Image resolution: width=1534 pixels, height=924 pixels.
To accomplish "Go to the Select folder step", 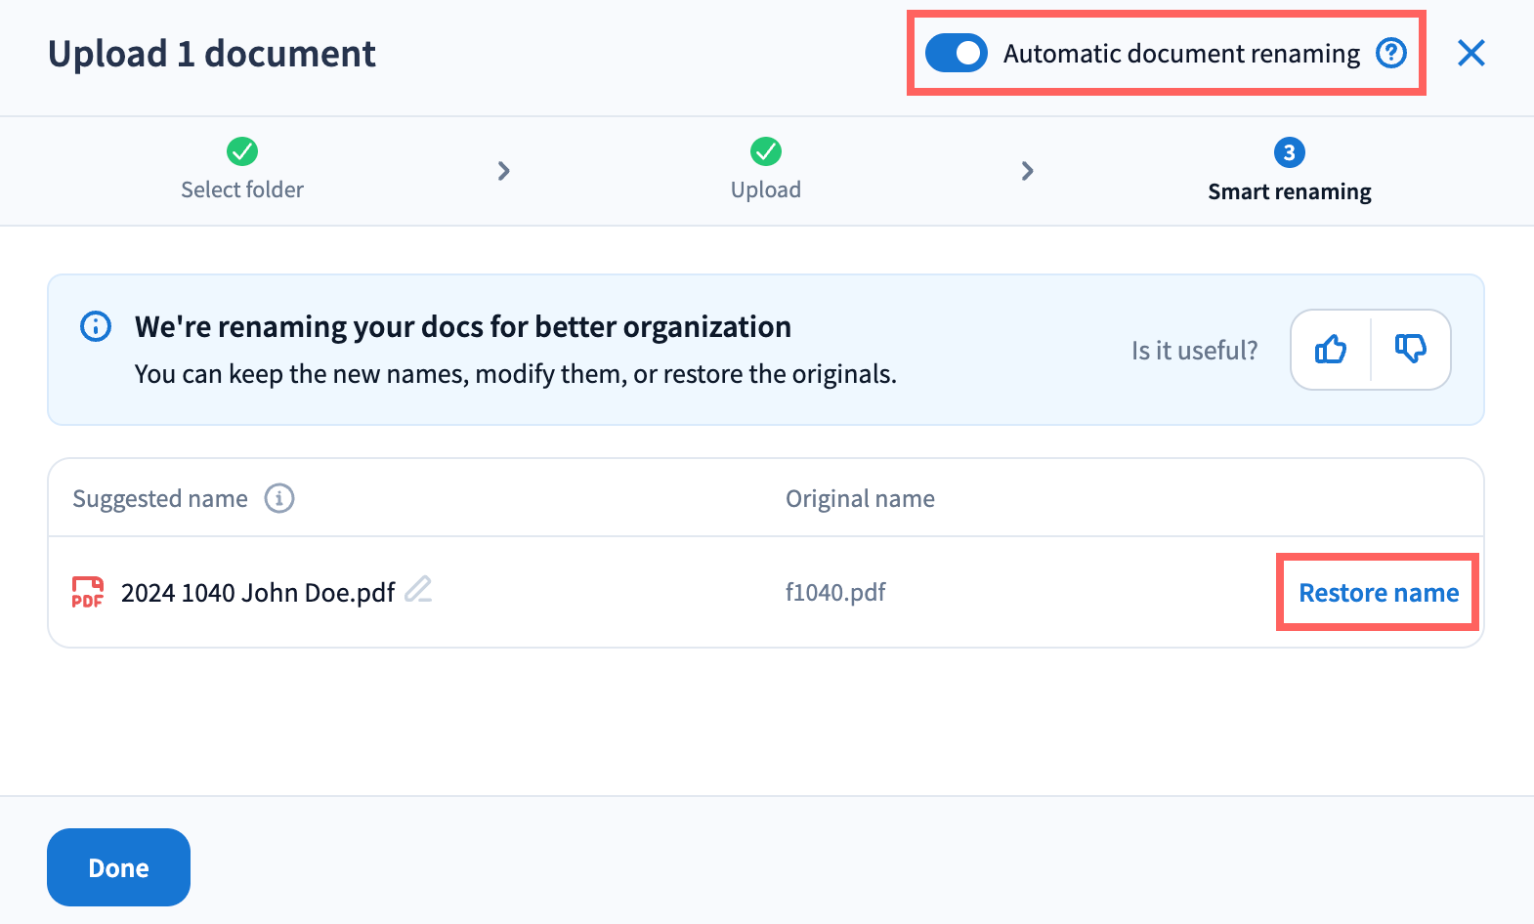I will (x=242, y=189).
